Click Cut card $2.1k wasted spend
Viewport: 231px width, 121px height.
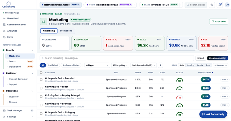[x=213, y=43]
